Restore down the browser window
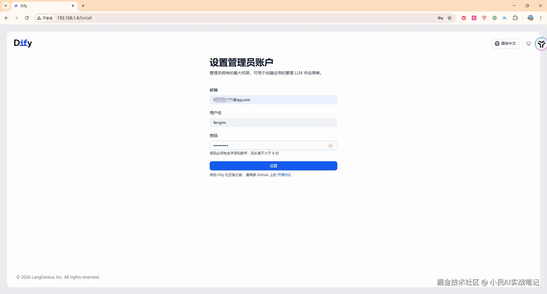The width and height of the screenshot is (547, 294). [x=527, y=6]
